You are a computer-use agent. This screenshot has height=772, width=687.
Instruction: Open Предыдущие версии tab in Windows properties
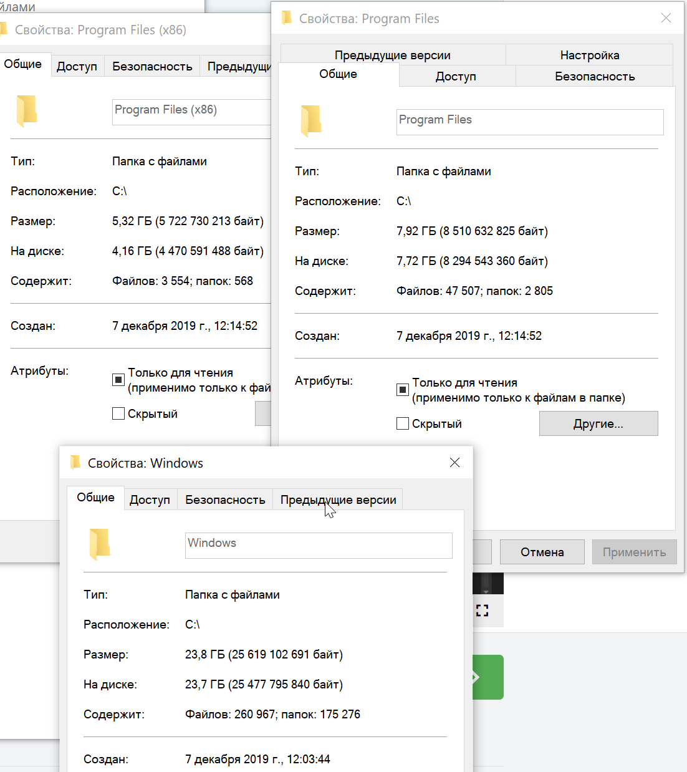(x=338, y=499)
